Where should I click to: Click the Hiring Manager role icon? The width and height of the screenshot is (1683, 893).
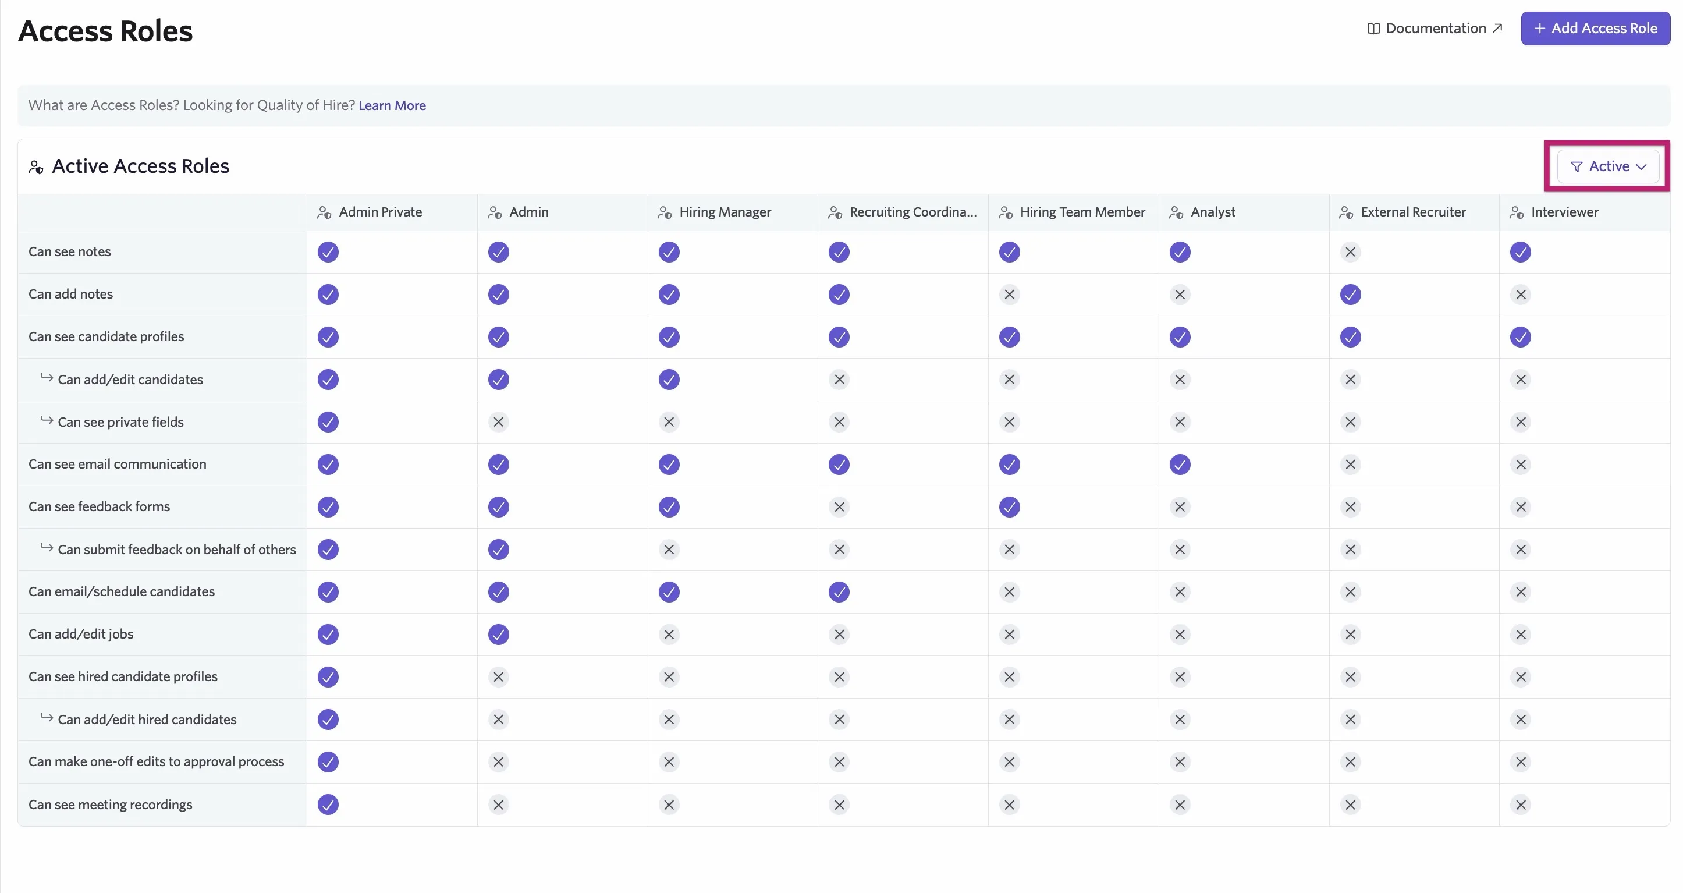(x=665, y=212)
